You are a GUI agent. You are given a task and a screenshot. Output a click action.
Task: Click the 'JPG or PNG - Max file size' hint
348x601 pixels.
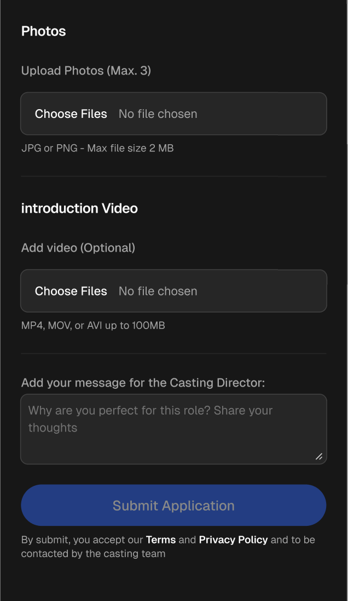pos(97,148)
